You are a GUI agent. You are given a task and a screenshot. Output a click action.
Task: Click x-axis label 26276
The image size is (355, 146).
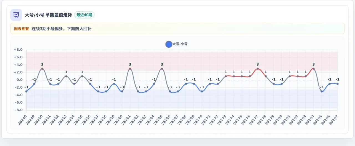[246, 120]
